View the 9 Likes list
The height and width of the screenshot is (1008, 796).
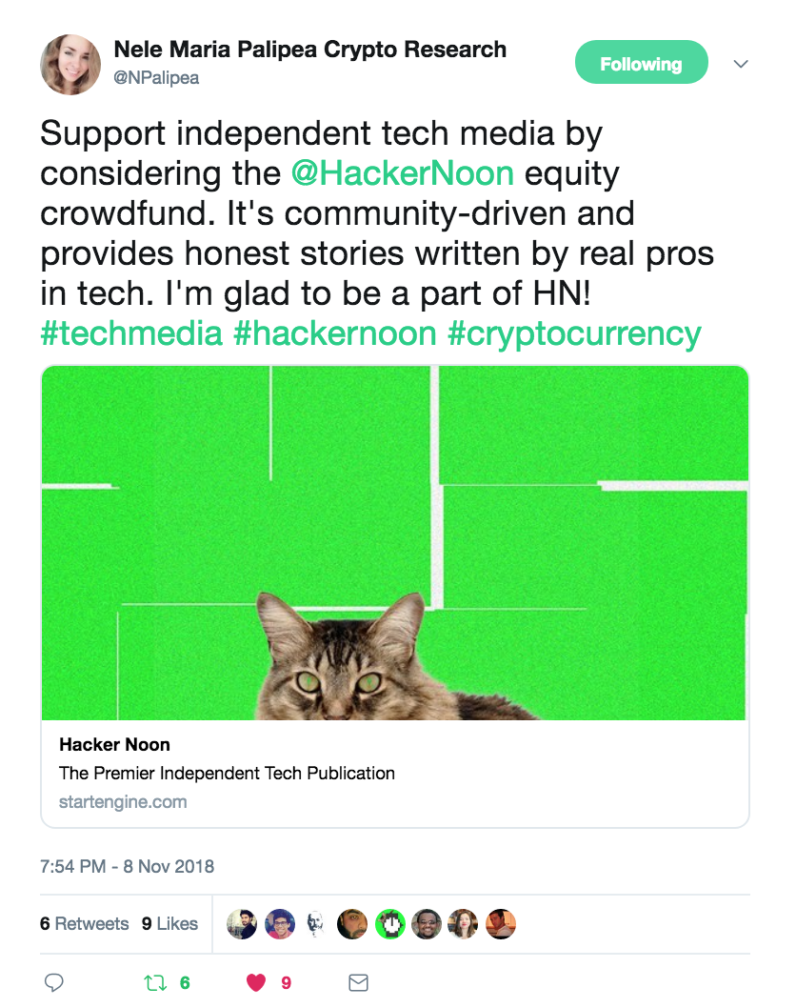pyautogui.click(x=169, y=923)
